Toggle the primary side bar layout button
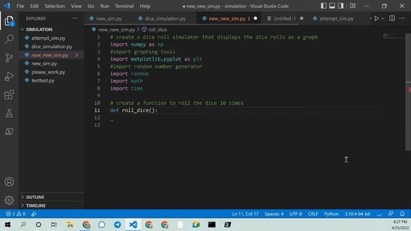 (324, 6)
